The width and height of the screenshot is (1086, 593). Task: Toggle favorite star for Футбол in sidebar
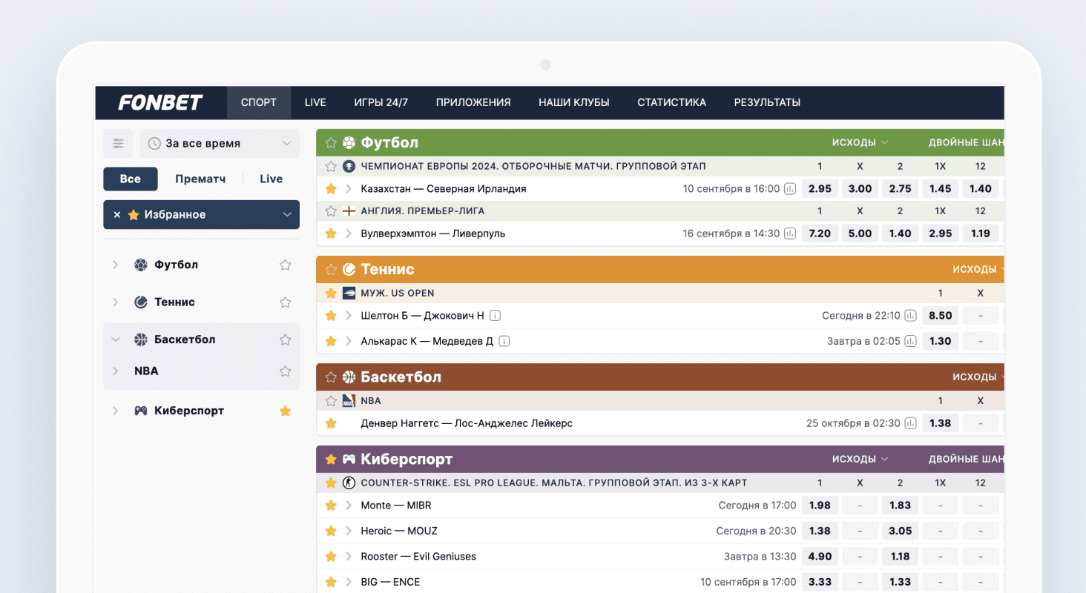point(285,265)
